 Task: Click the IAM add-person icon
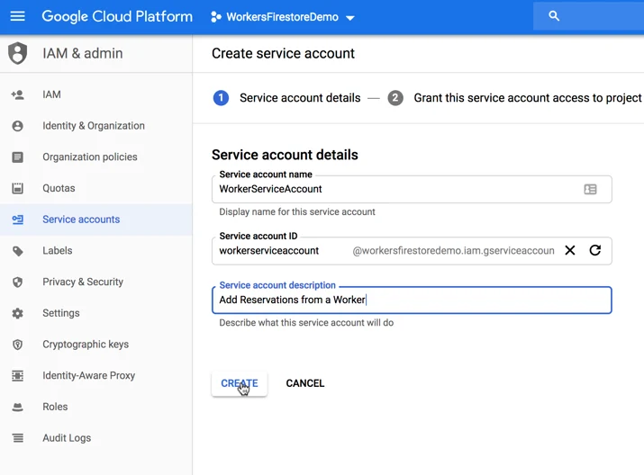[x=18, y=94]
